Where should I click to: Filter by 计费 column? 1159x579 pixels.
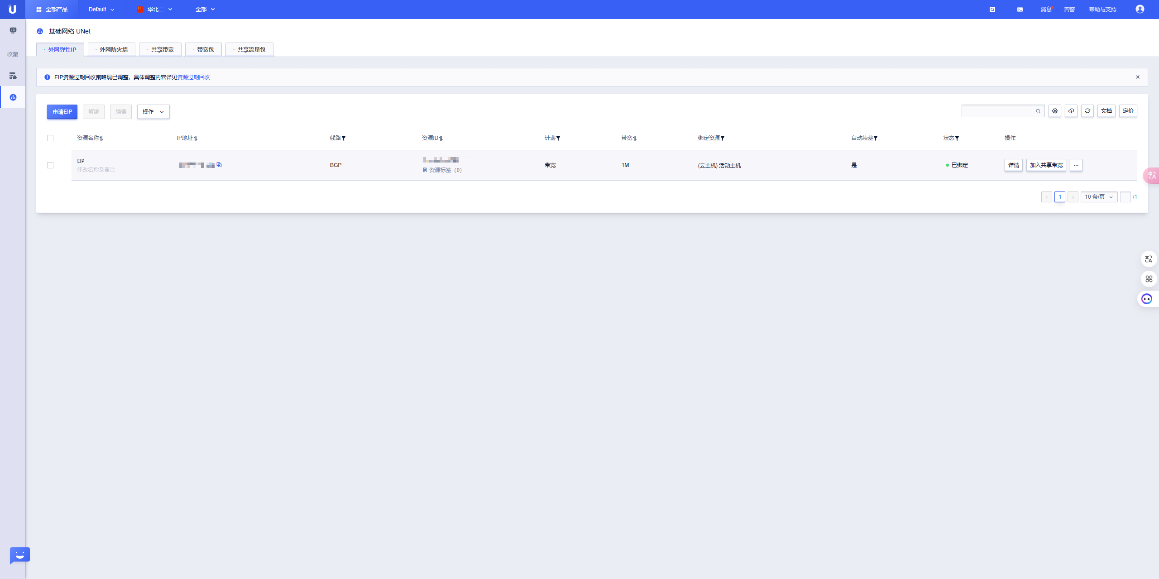[558, 139]
